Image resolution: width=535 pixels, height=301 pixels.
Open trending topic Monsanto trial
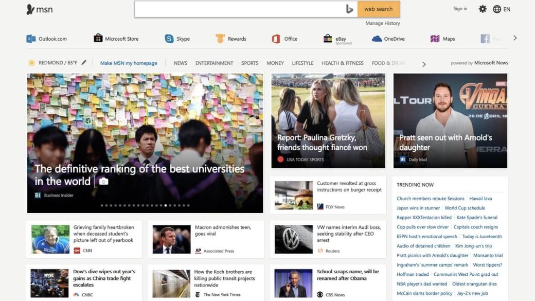[x=488, y=255]
